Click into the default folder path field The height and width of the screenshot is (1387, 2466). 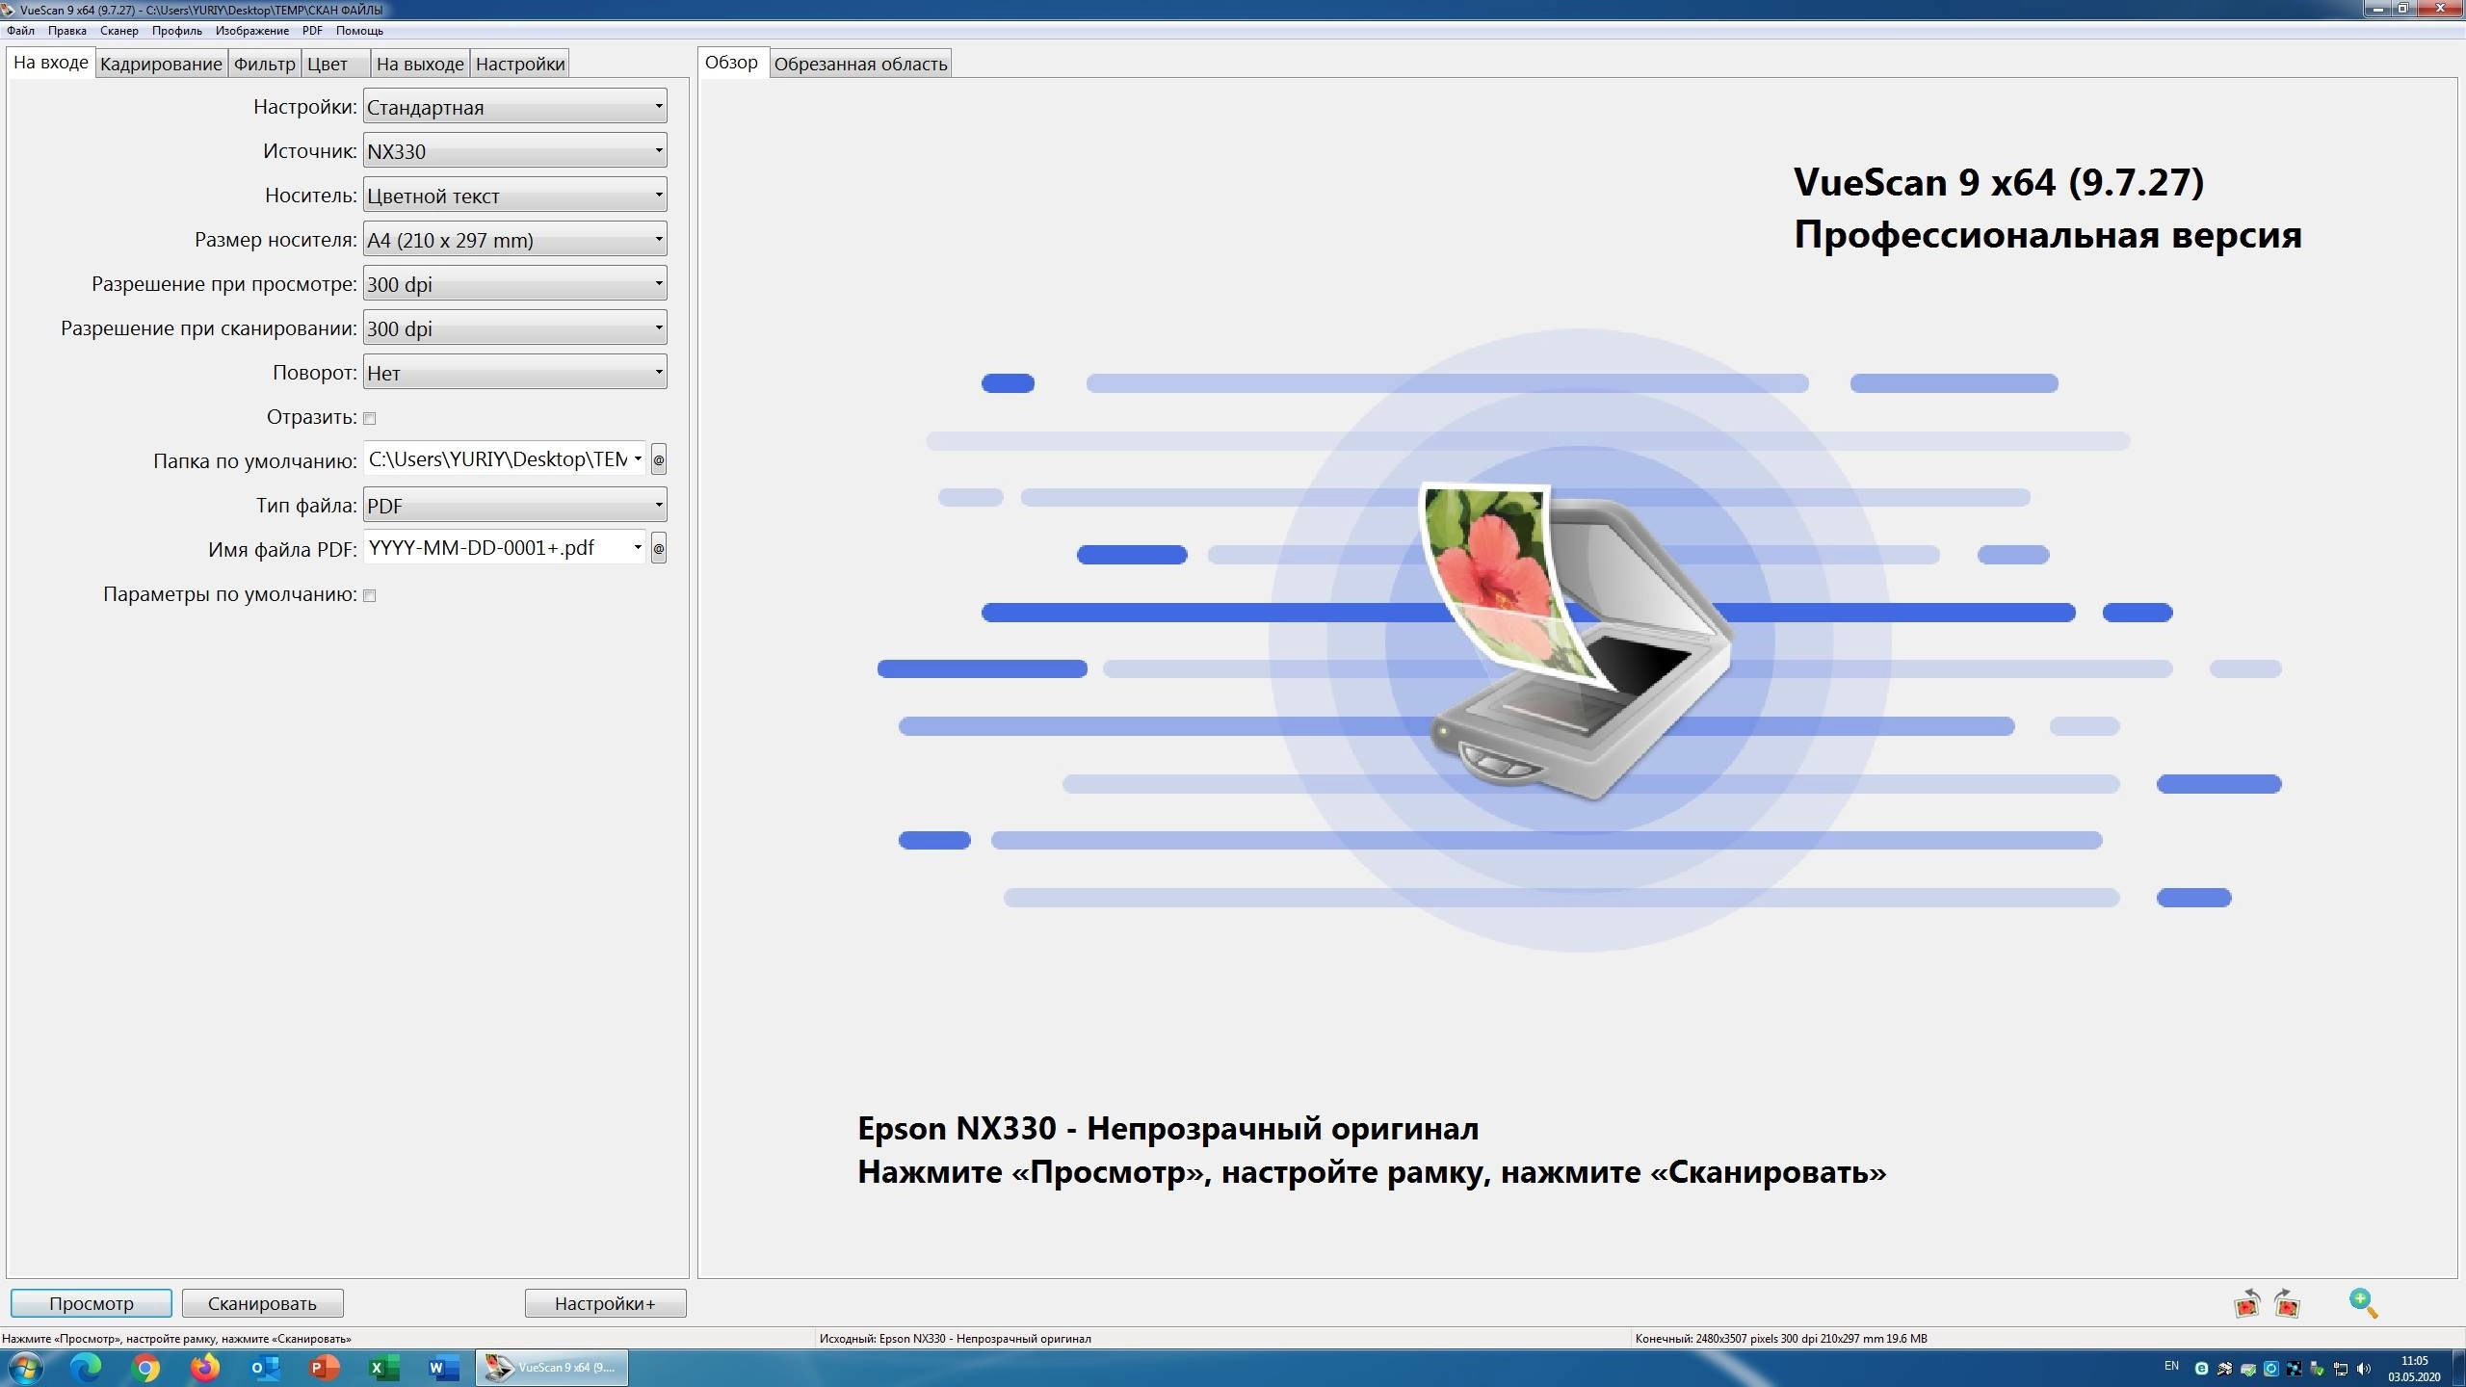497,459
